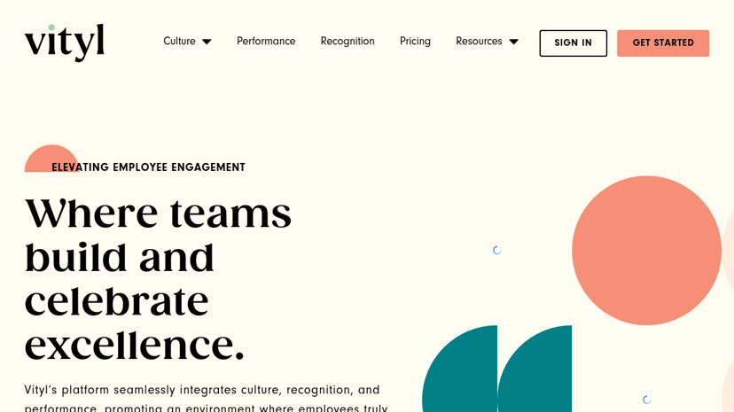Click the Get Started button
734x412 pixels.
(x=663, y=43)
